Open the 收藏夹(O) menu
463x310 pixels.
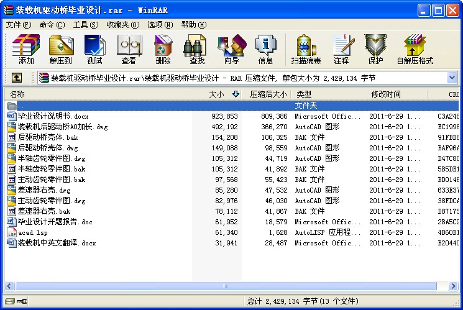point(123,25)
